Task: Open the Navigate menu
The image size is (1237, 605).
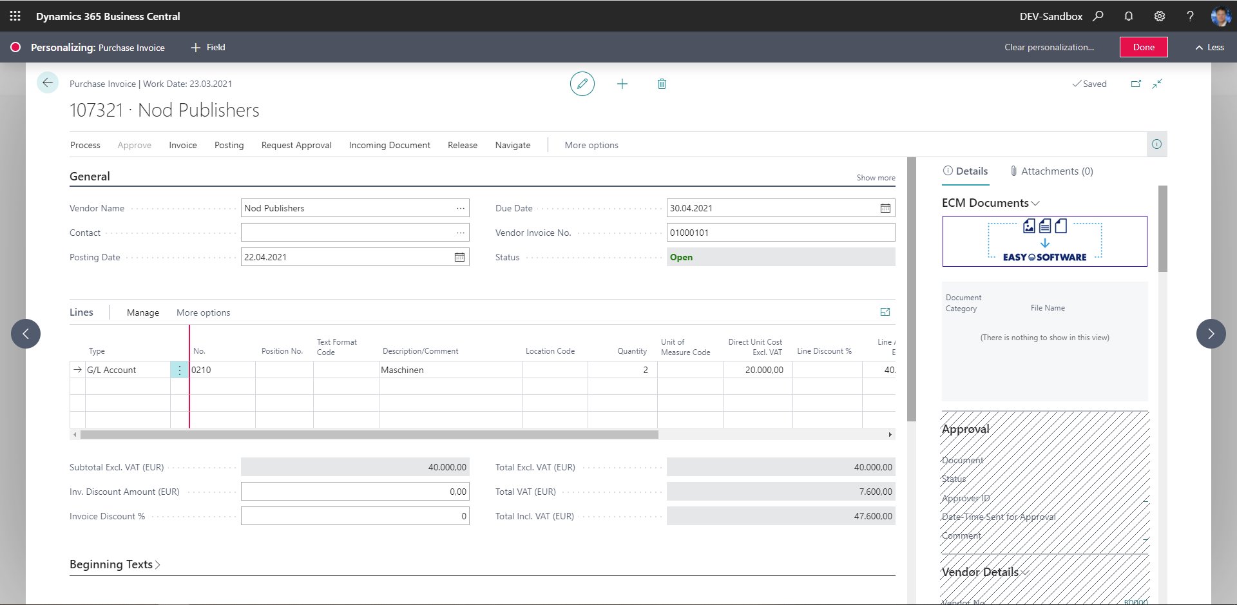Action: click(x=513, y=145)
